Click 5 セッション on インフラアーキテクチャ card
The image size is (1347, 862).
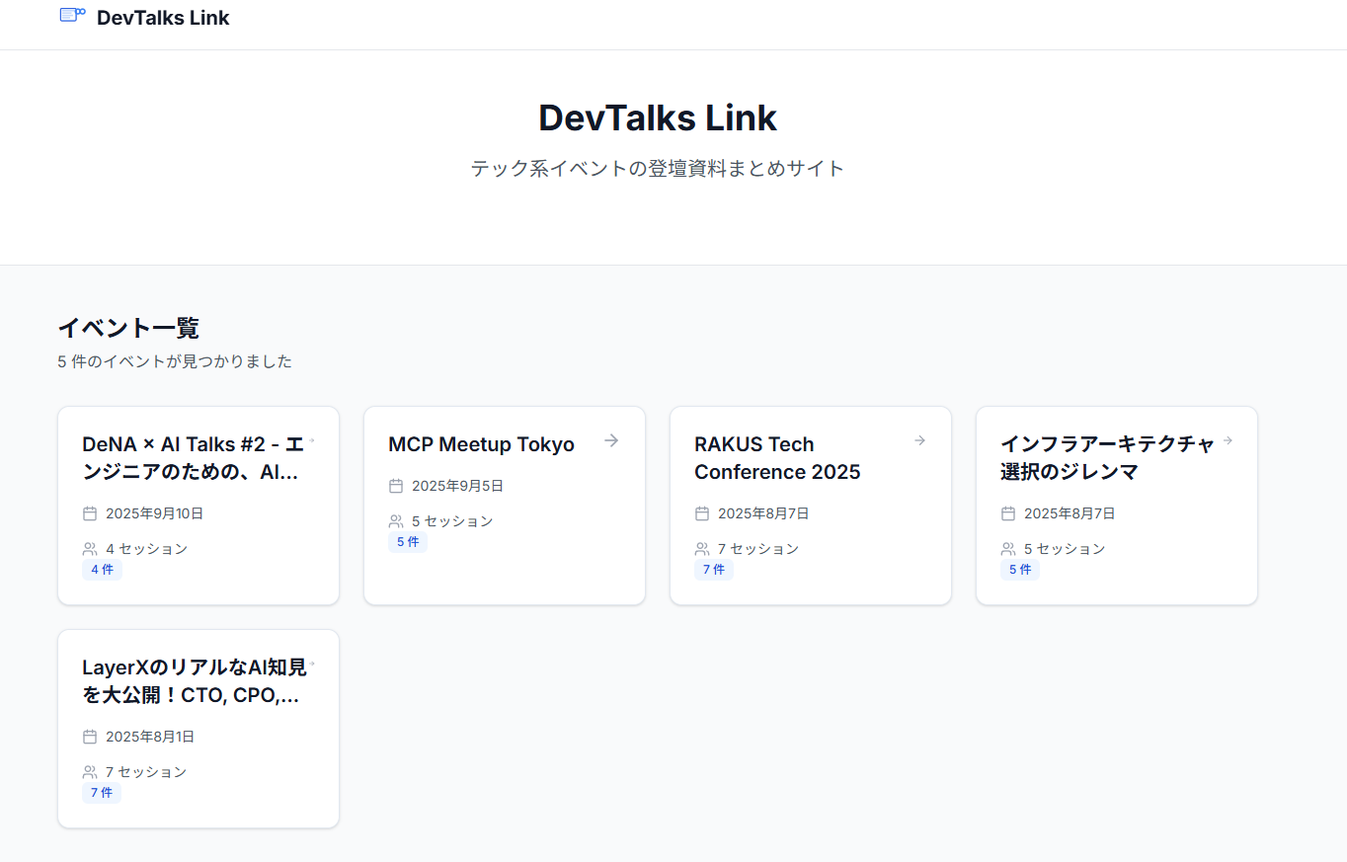tap(1065, 549)
